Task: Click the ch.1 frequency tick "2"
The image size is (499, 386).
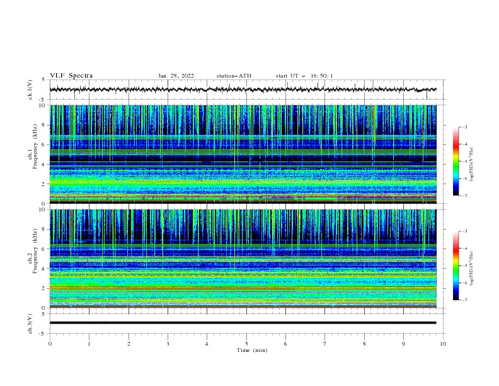Action: point(44,184)
